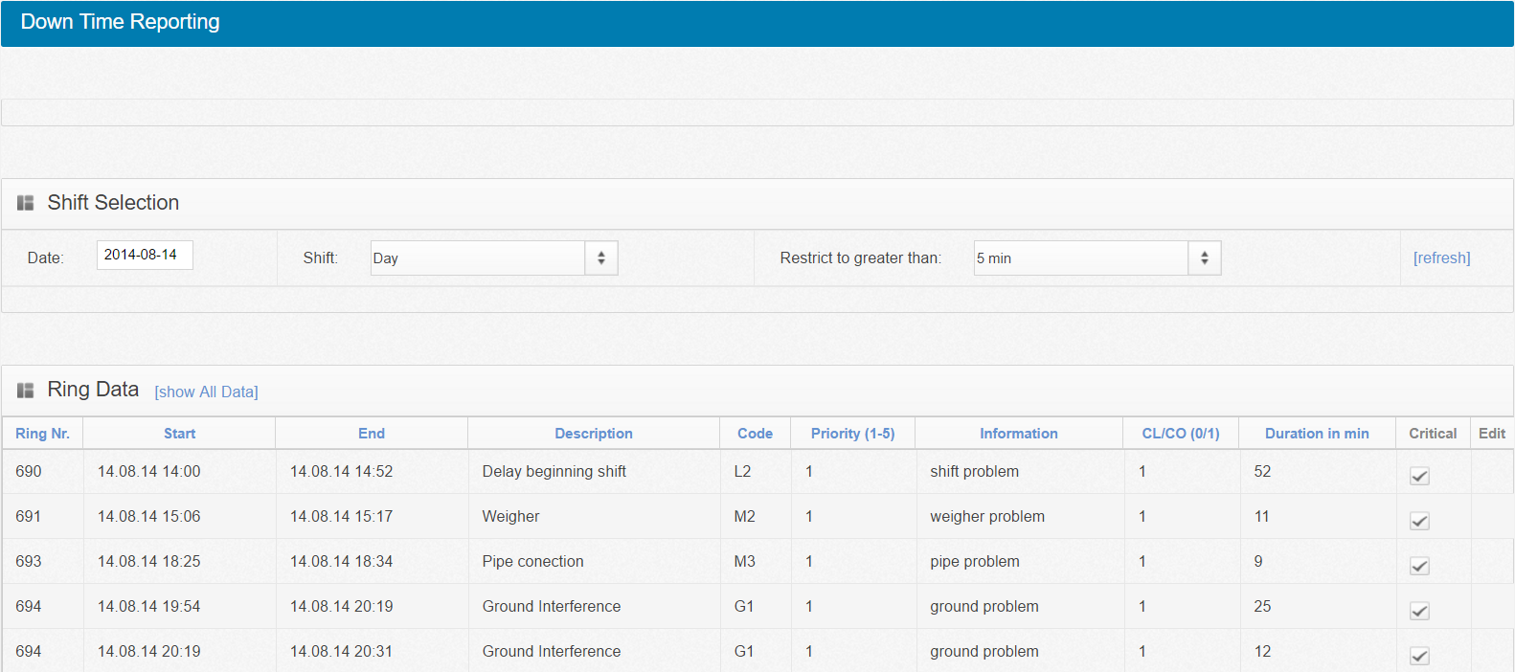Sort by CL/CO (0/1) column header
Screen dimensions: 1515x672
(1181, 434)
